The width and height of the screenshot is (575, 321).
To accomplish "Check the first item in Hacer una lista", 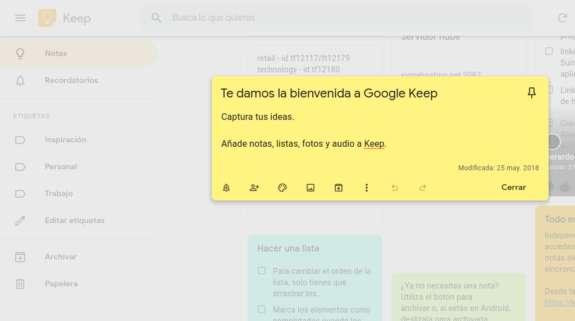I will [x=262, y=271].
